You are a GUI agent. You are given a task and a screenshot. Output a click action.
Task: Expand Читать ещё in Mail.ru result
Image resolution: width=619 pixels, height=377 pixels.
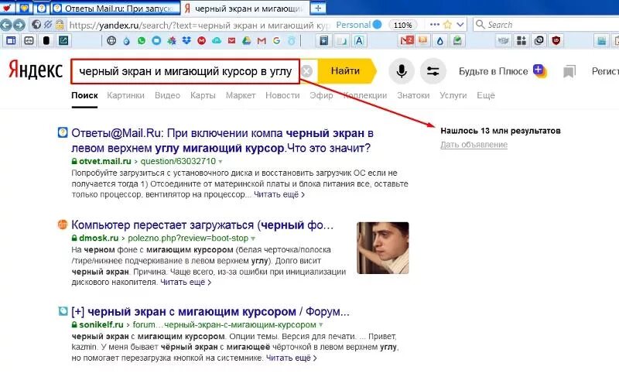coord(279,194)
